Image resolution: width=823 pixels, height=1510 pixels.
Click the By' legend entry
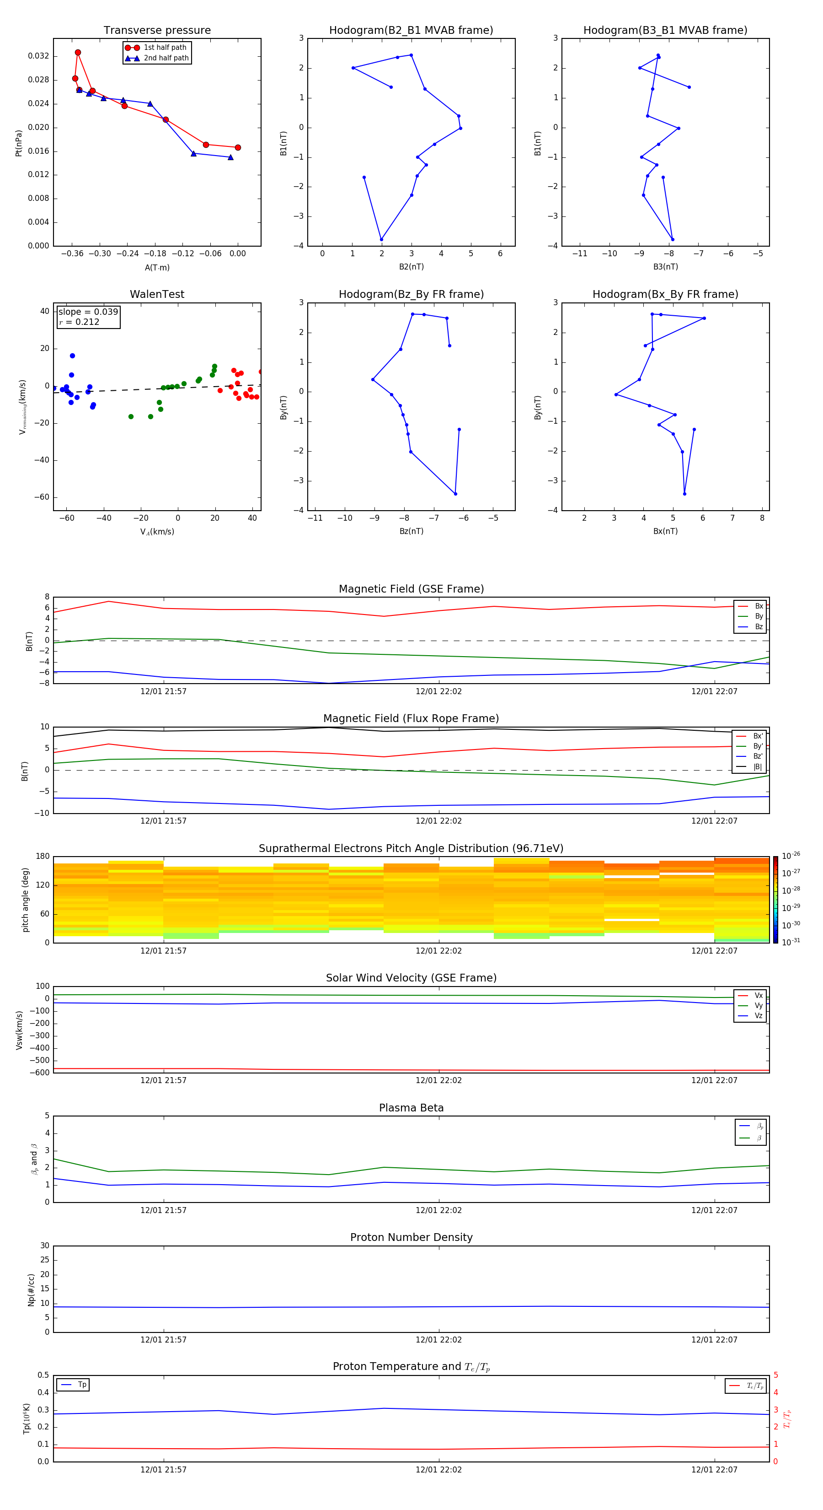750,746
